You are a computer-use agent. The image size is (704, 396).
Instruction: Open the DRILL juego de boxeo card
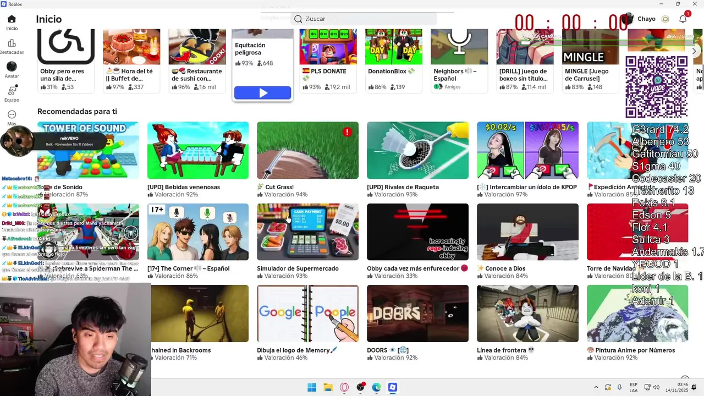click(525, 61)
